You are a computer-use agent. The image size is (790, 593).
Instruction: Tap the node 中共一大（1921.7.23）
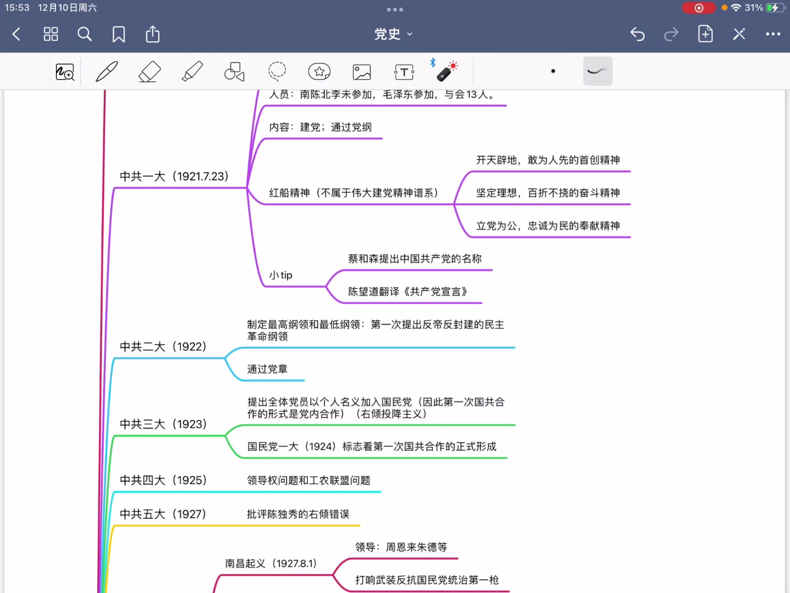174,176
